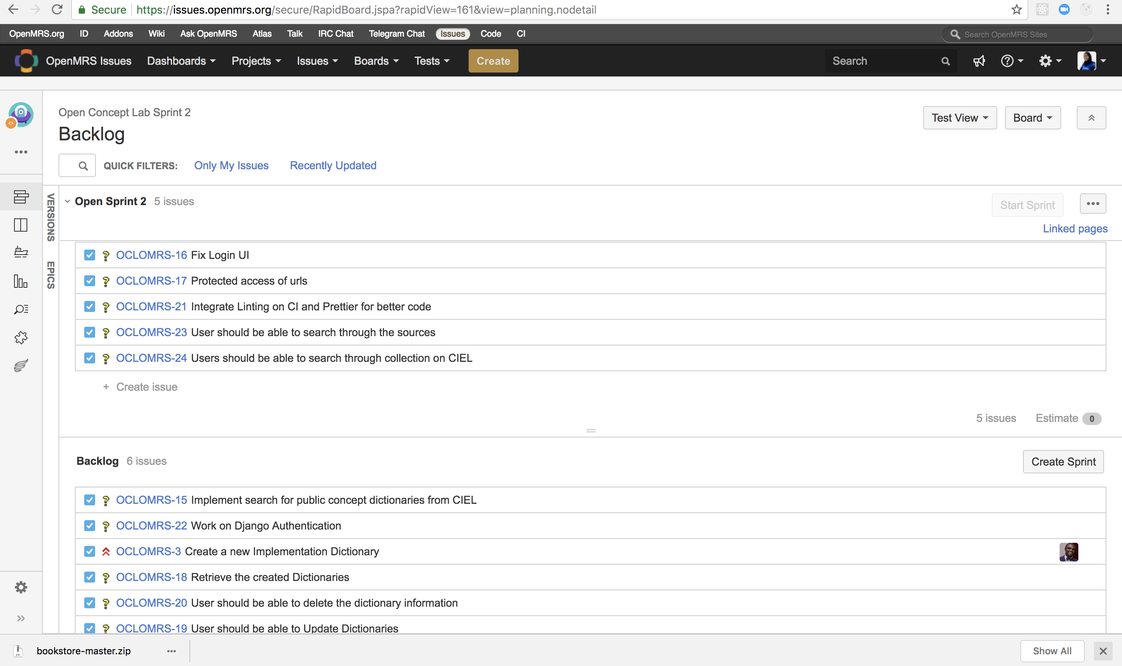This screenshot has height=666, width=1122.
Task: Open the Add-ons puzzle icon in sidebar
Action: tap(21, 338)
